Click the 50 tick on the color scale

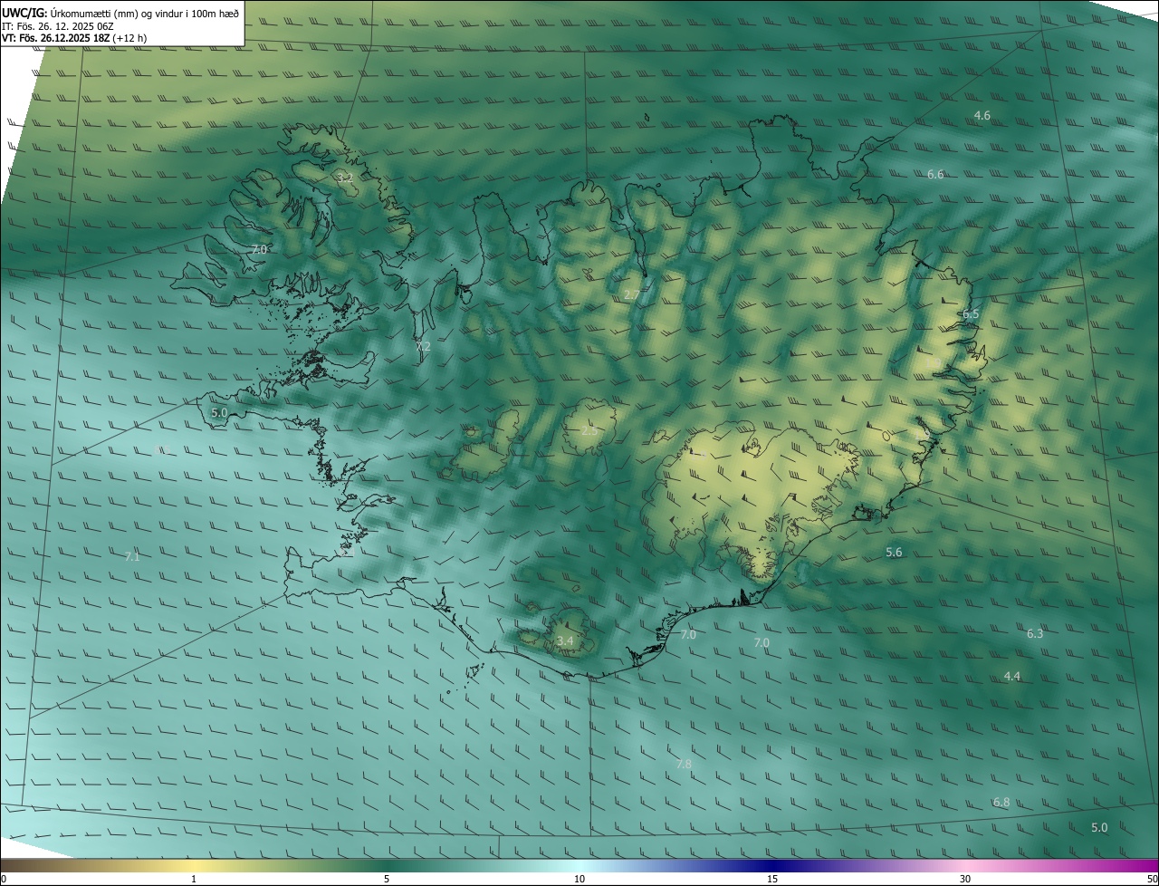coord(1152,879)
